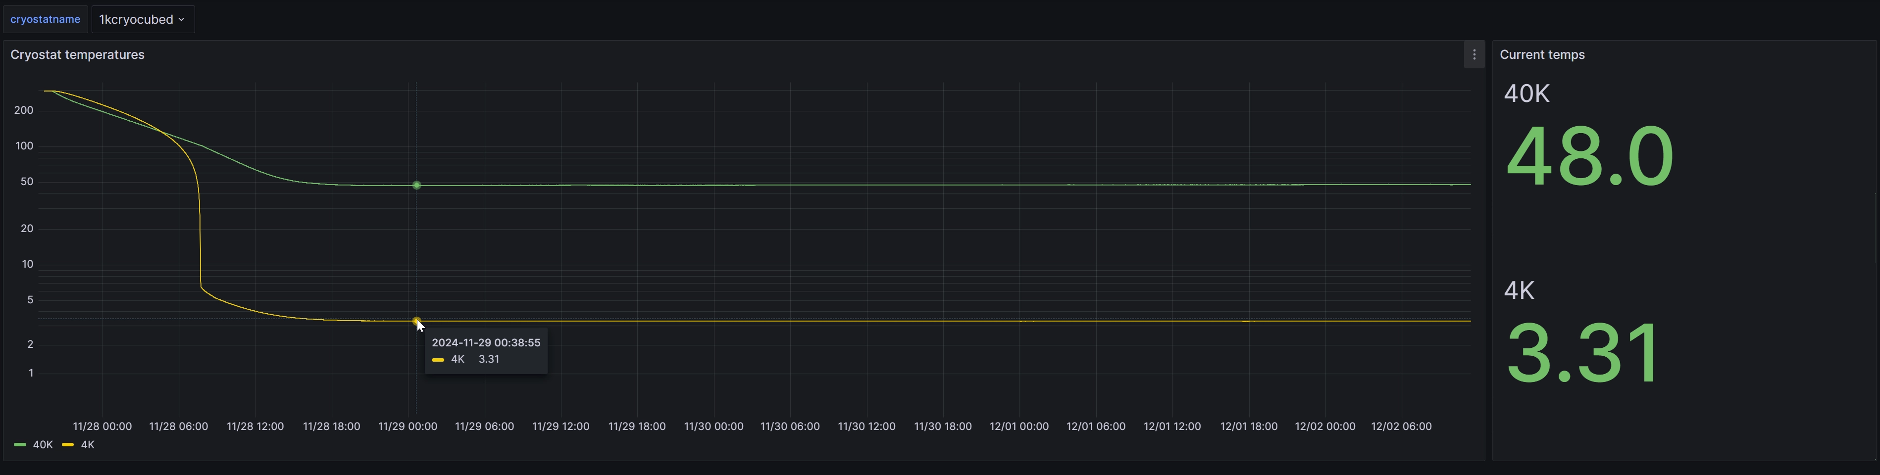Open the 1kcryocubed cryostat dropdown

coord(142,20)
